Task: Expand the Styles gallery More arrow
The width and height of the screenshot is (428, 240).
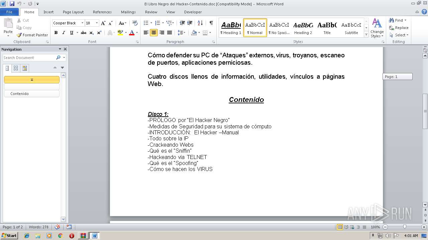Action: [366, 35]
